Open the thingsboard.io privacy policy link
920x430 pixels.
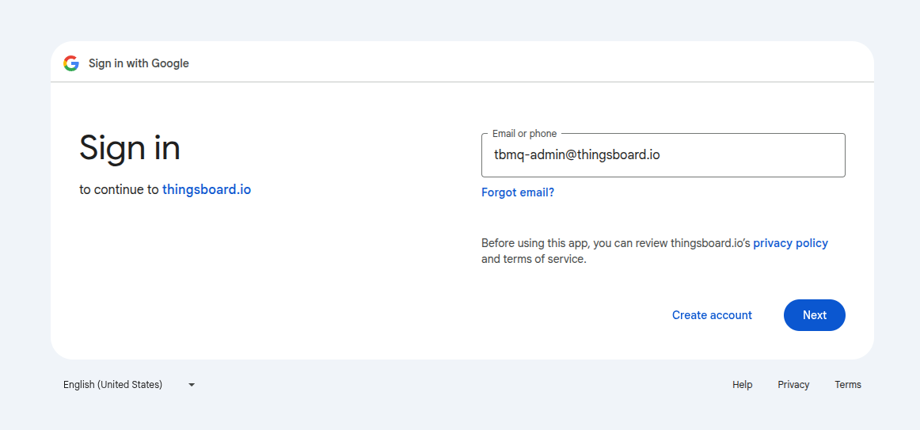(790, 243)
